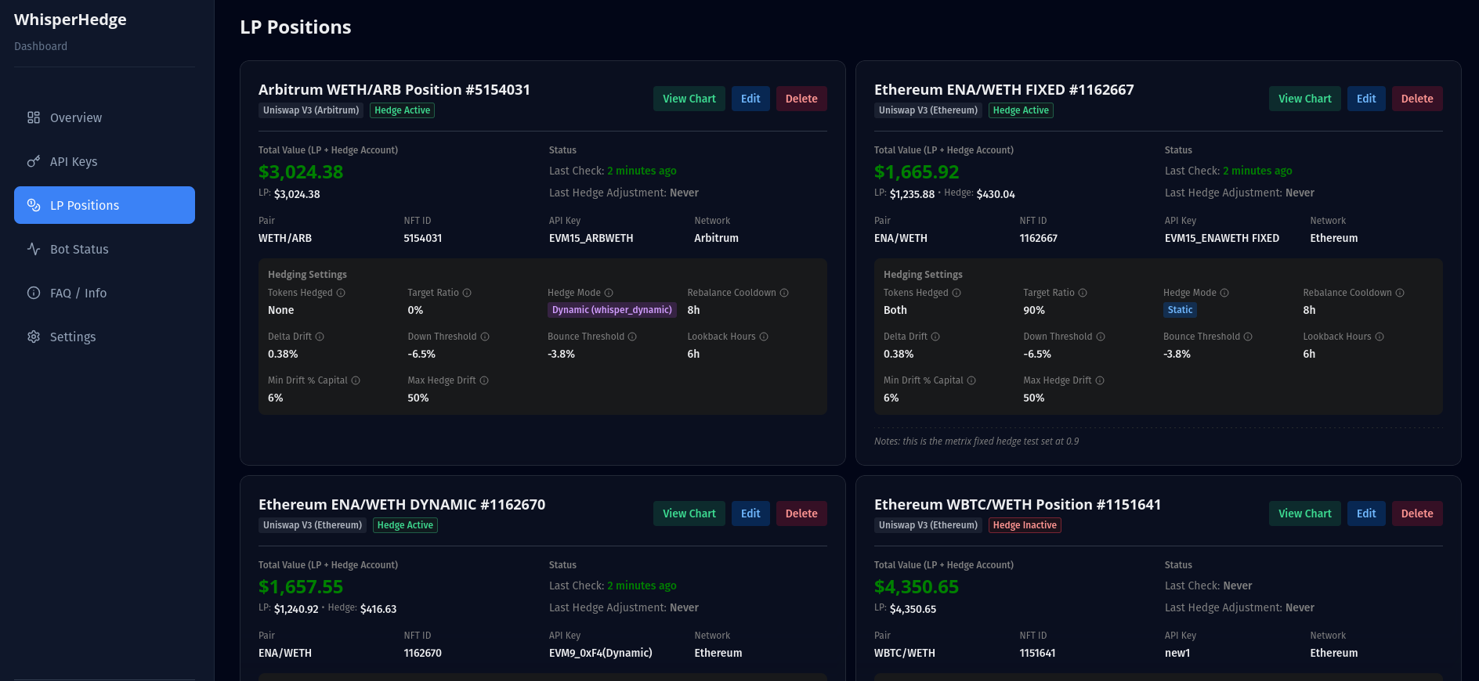Screen dimensions: 1479x681
Task: View Chart for Ethereum WBTC/WETH Position #1151641
Action: tap(1305, 513)
